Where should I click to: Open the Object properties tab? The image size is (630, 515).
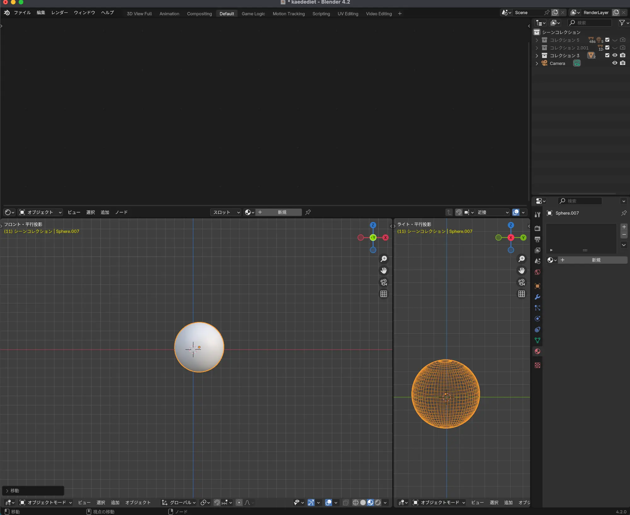(x=537, y=286)
